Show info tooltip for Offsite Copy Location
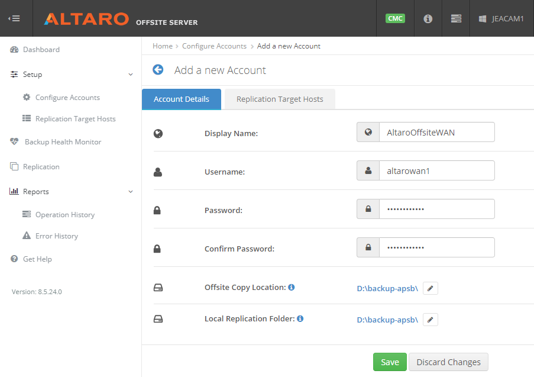534x377 pixels. coord(291,287)
